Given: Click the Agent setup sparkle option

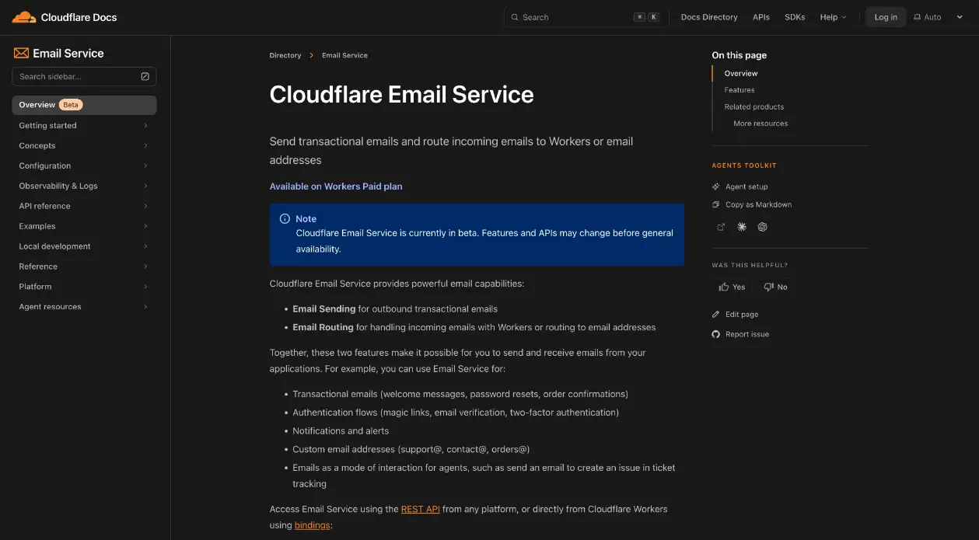Looking at the screenshot, I should click(x=740, y=186).
